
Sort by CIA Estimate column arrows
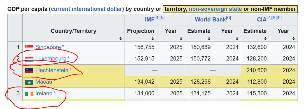(265, 38)
